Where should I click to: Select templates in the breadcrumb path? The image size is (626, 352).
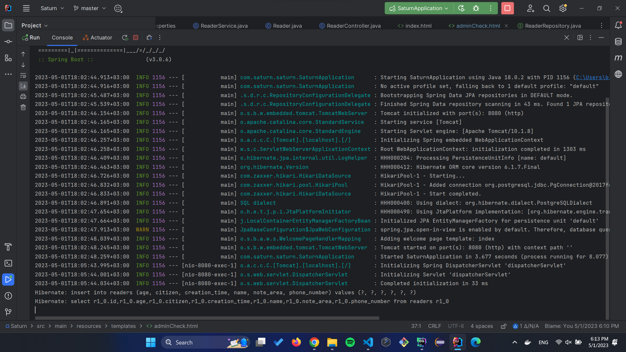point(123,326)
